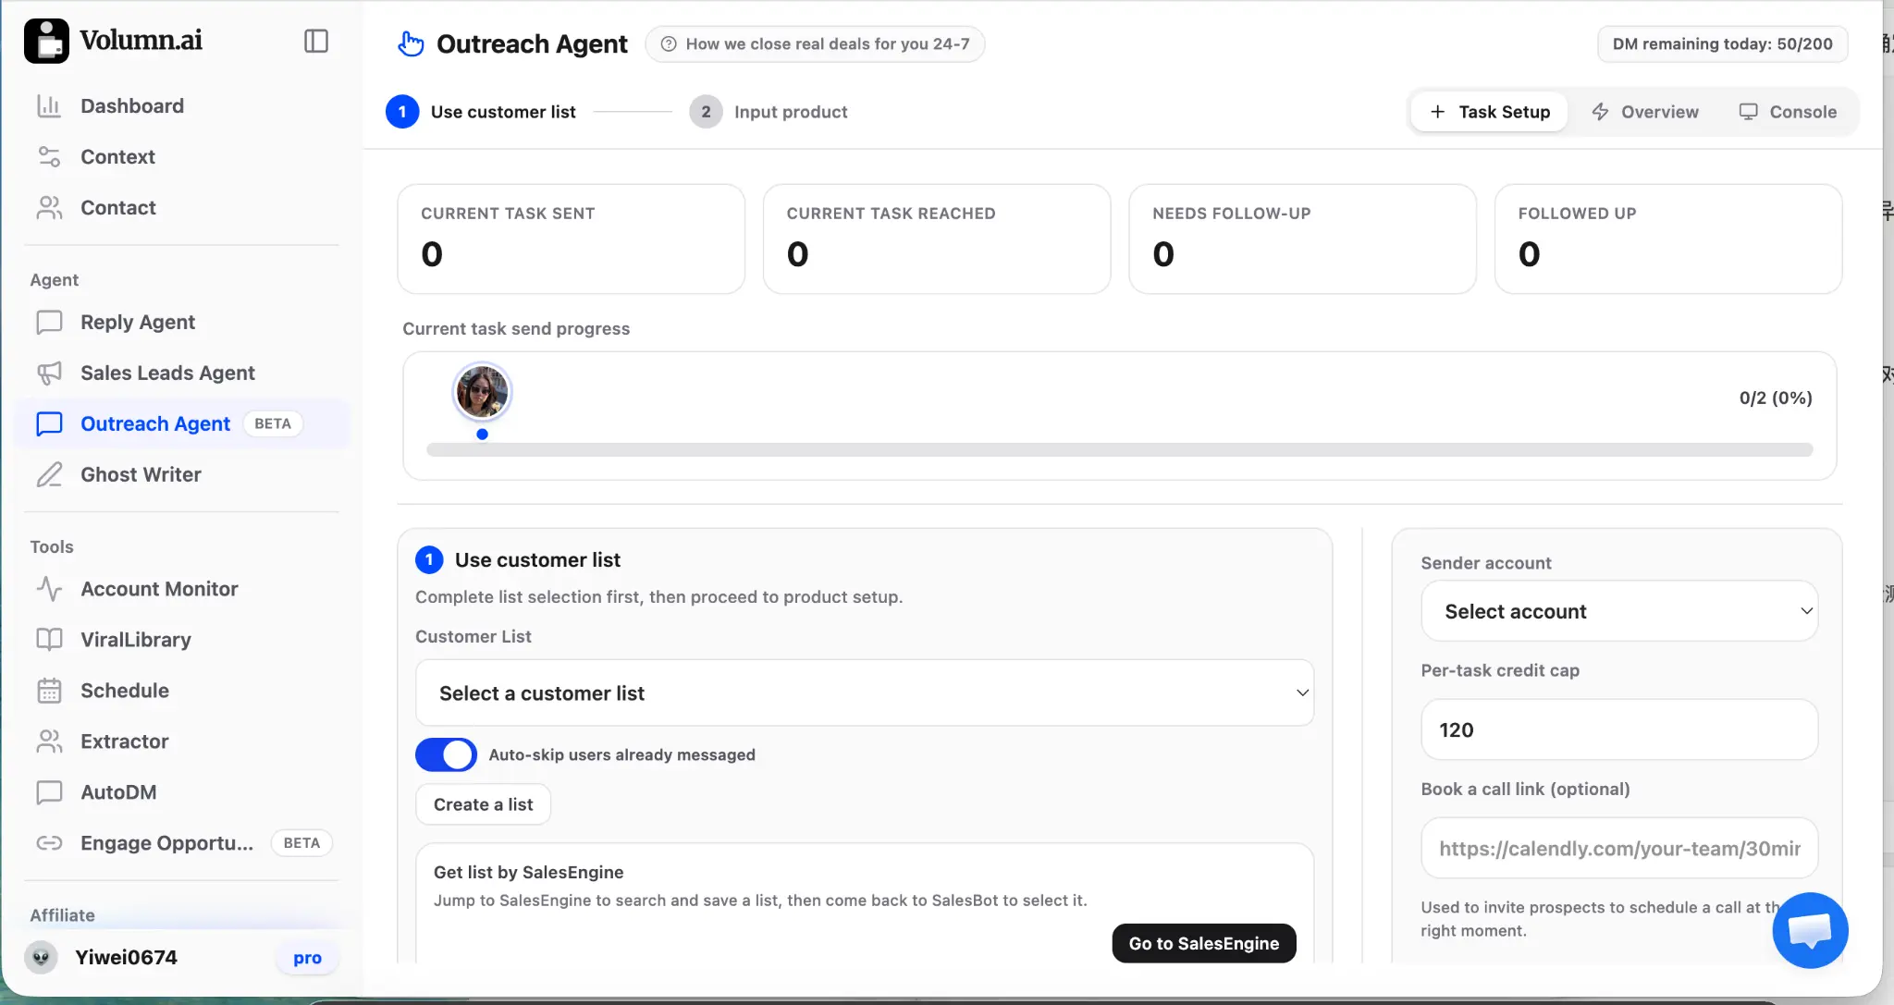Open the blue chat support bubble

coord(1810,930)
